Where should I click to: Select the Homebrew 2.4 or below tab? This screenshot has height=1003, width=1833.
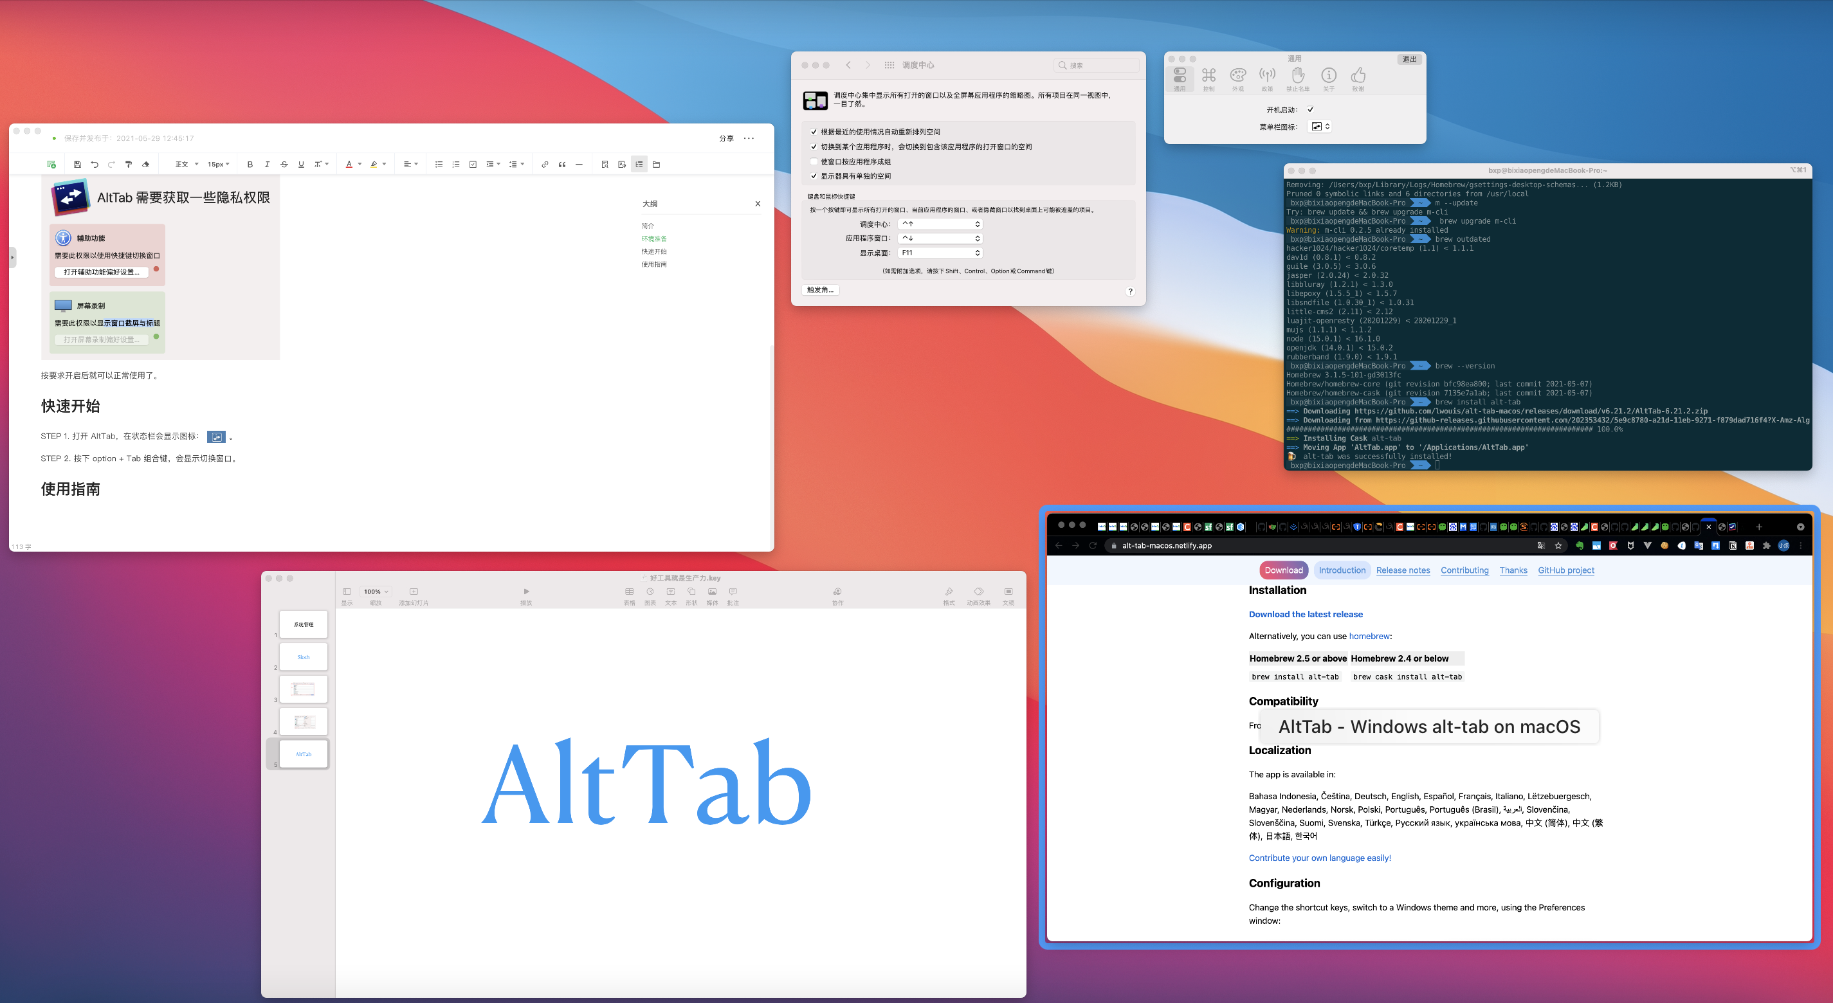click(1399, 659)
